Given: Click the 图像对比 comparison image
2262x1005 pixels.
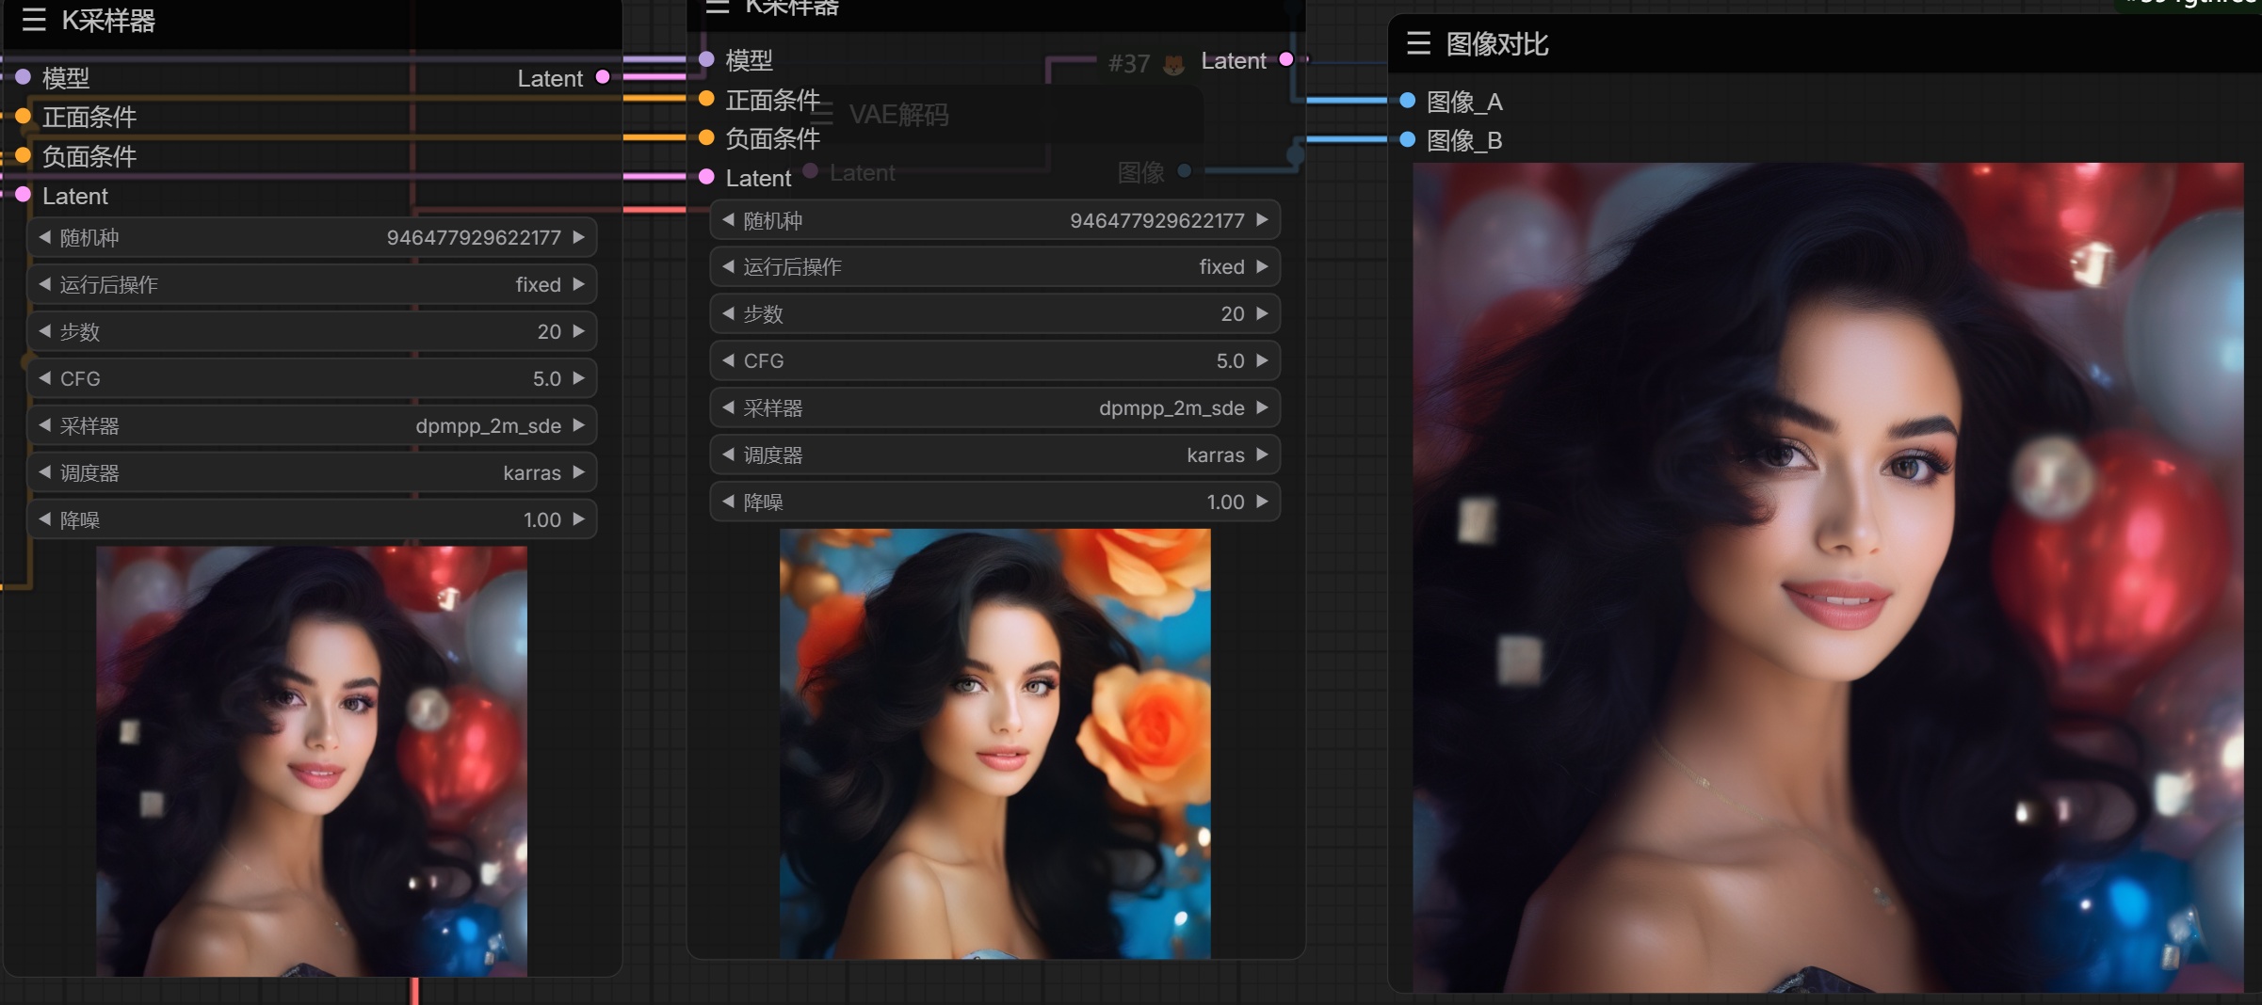Looking at the screenshot, I should (x=1828, y=577).
